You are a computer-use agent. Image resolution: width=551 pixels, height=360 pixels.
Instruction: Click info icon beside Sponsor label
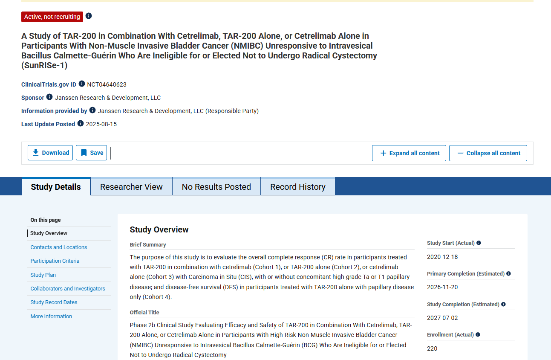pyautogui.click(x=49, y=97)
